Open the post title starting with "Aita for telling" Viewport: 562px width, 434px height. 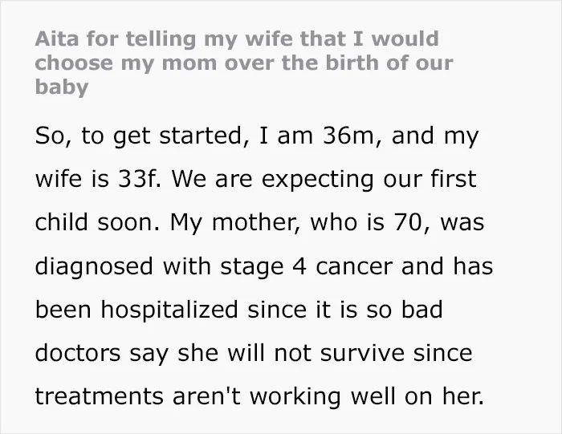(244, 63)
